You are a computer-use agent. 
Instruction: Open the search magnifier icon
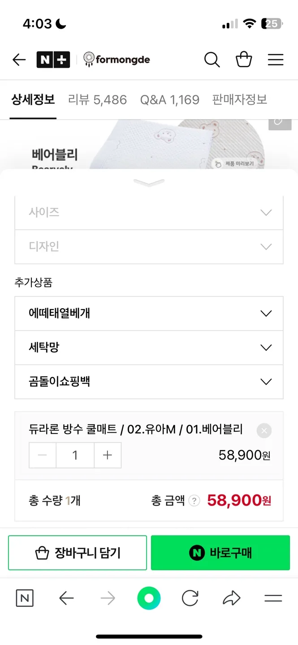(x=212, y=60)
